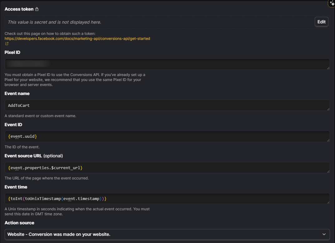The image size is (335, 243).
Task: Click the resize grip of Event time field
Action: pyautogui.click(x=328, y=202)
